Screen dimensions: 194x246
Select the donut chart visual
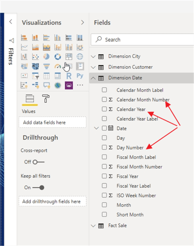click(58, 57)
